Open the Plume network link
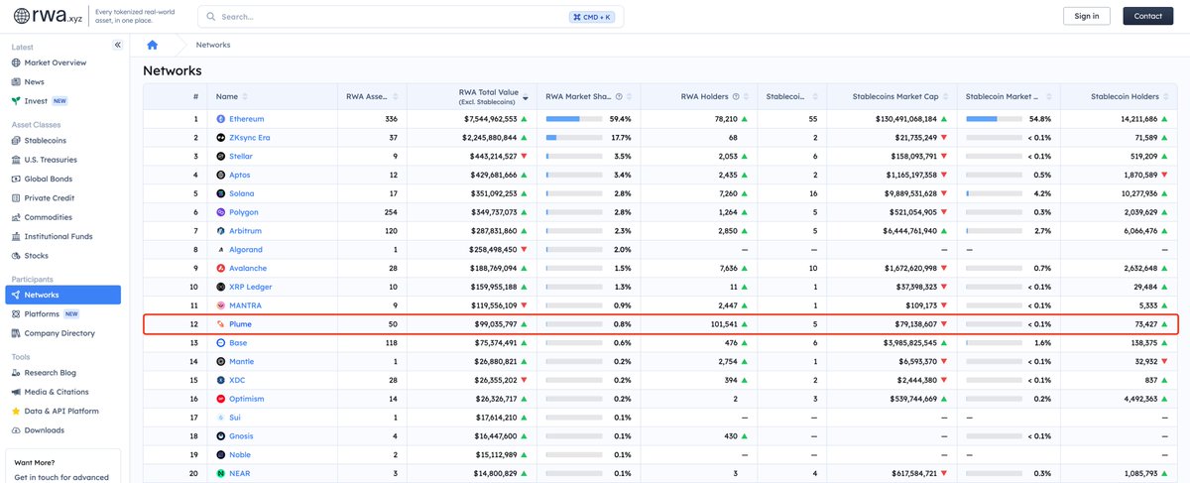Image resolution: width=1190 pixels, height=483 pixels. click(240, 324)
